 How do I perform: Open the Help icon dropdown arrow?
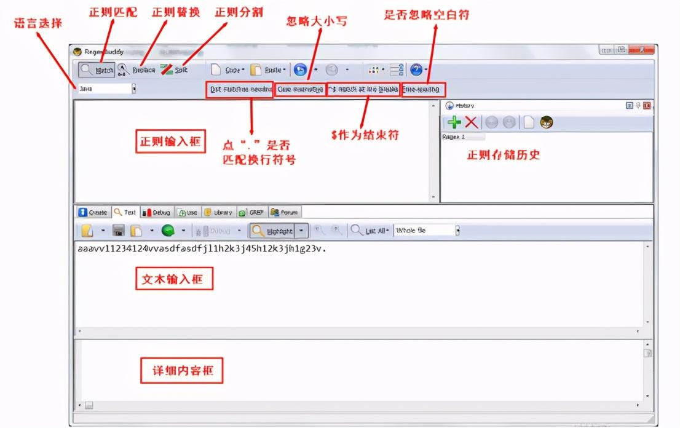pyautogui.click(x=426, y=70)
